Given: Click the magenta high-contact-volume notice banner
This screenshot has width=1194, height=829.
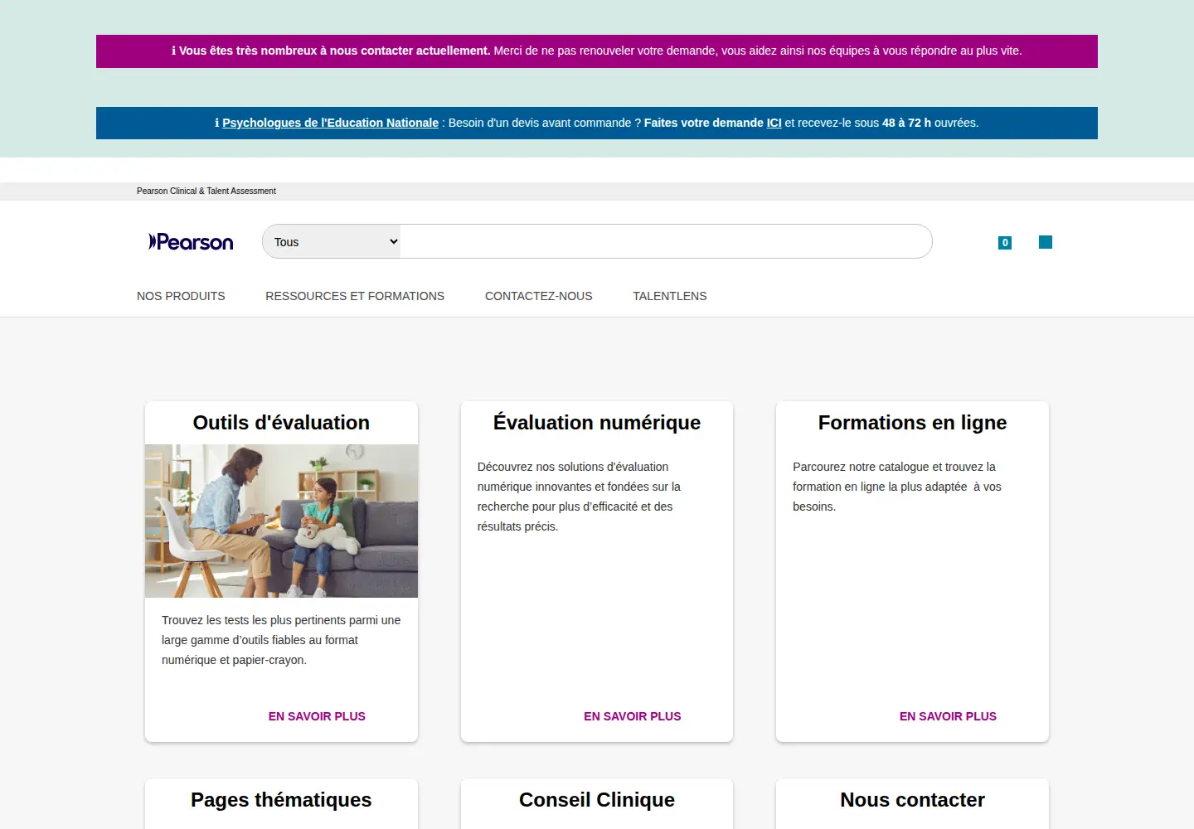Looking at the screenshot, I should [597, 51].
